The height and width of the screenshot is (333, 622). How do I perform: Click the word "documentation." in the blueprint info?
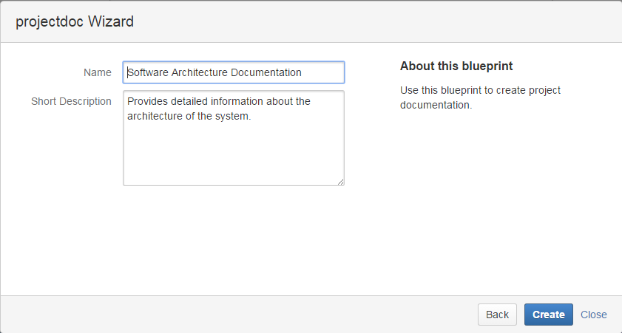point(436,105)
